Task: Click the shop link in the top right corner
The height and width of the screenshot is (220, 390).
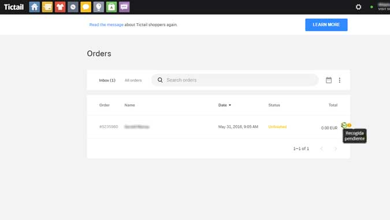Action: click(384, 7)
